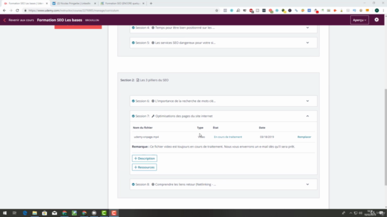This screenshot has width=387, height=217.
Task: Open Edge from the taskbar
Action: [x=25, y=213]
